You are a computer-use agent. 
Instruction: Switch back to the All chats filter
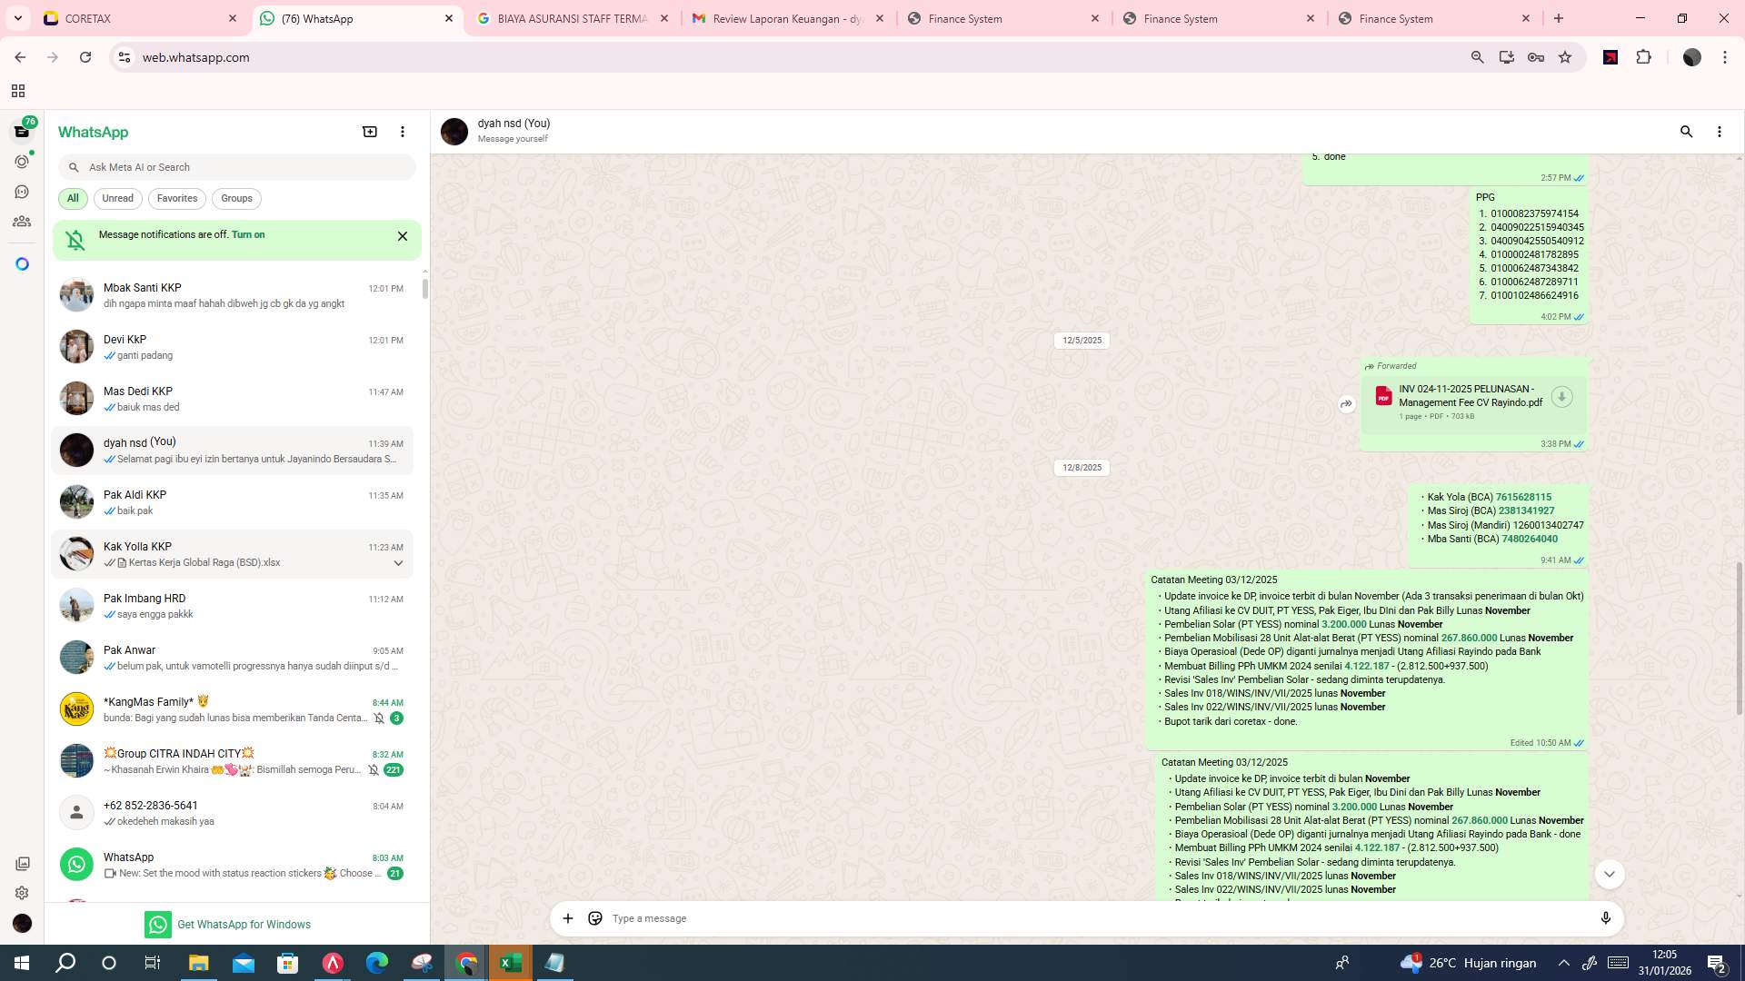[73, 198]
